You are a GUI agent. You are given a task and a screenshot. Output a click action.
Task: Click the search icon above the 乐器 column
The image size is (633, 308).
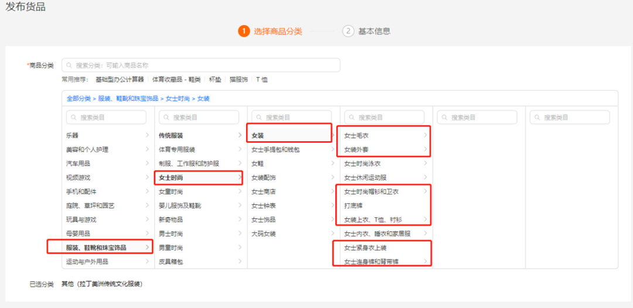[73, 117]
